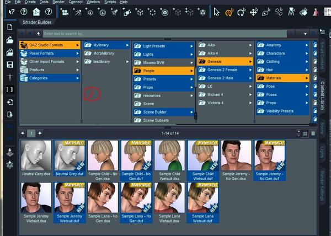331x236 pixels.
Task: Expand the Victoria 4 folder arrow
Action: tap(250, 103)
